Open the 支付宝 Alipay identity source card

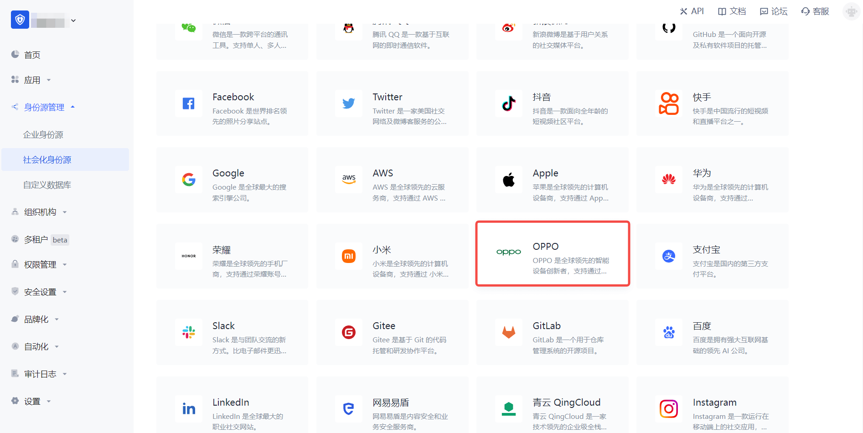click(x=713, y=256)
